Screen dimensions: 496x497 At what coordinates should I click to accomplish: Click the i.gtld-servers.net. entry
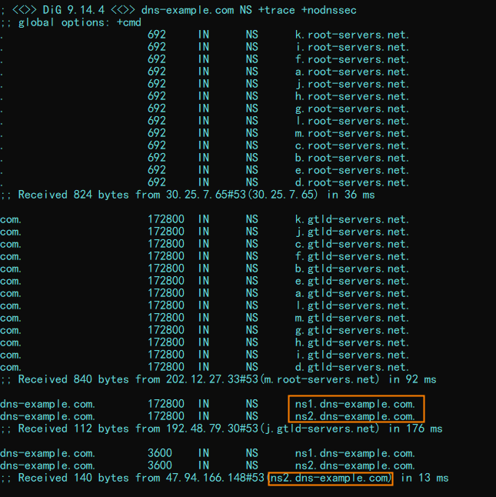pyautogui.click(x=352, y=355)
